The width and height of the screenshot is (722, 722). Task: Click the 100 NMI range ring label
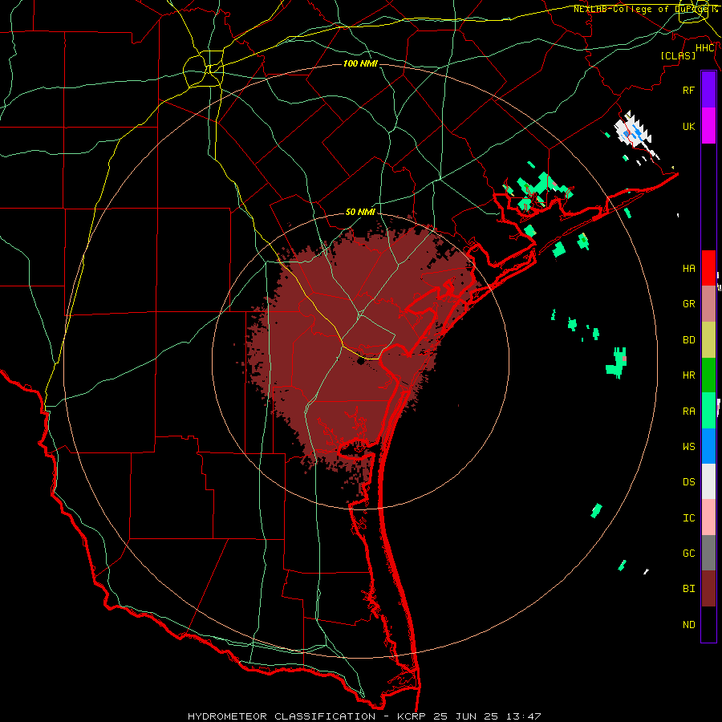coord(360,63)
